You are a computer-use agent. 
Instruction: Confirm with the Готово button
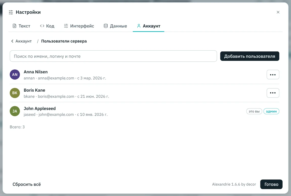click(271, 184)
